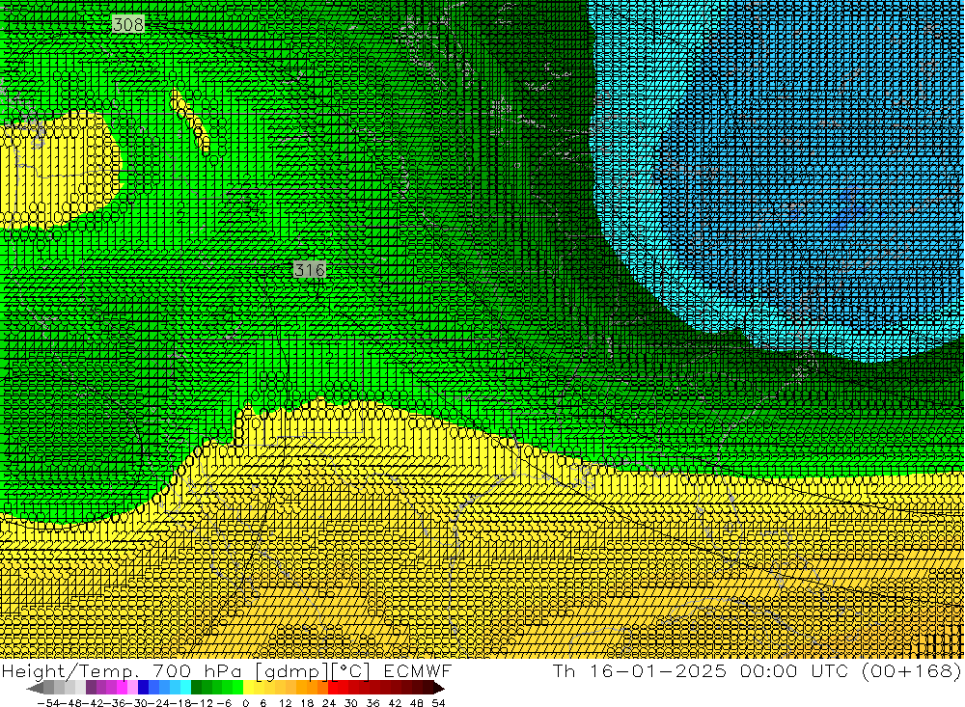Select the dark green legend swatch above -12

(196, 689)
